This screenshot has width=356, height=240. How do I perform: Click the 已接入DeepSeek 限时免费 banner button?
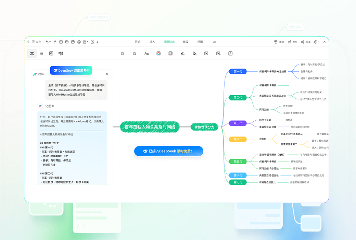click(168, 151)
